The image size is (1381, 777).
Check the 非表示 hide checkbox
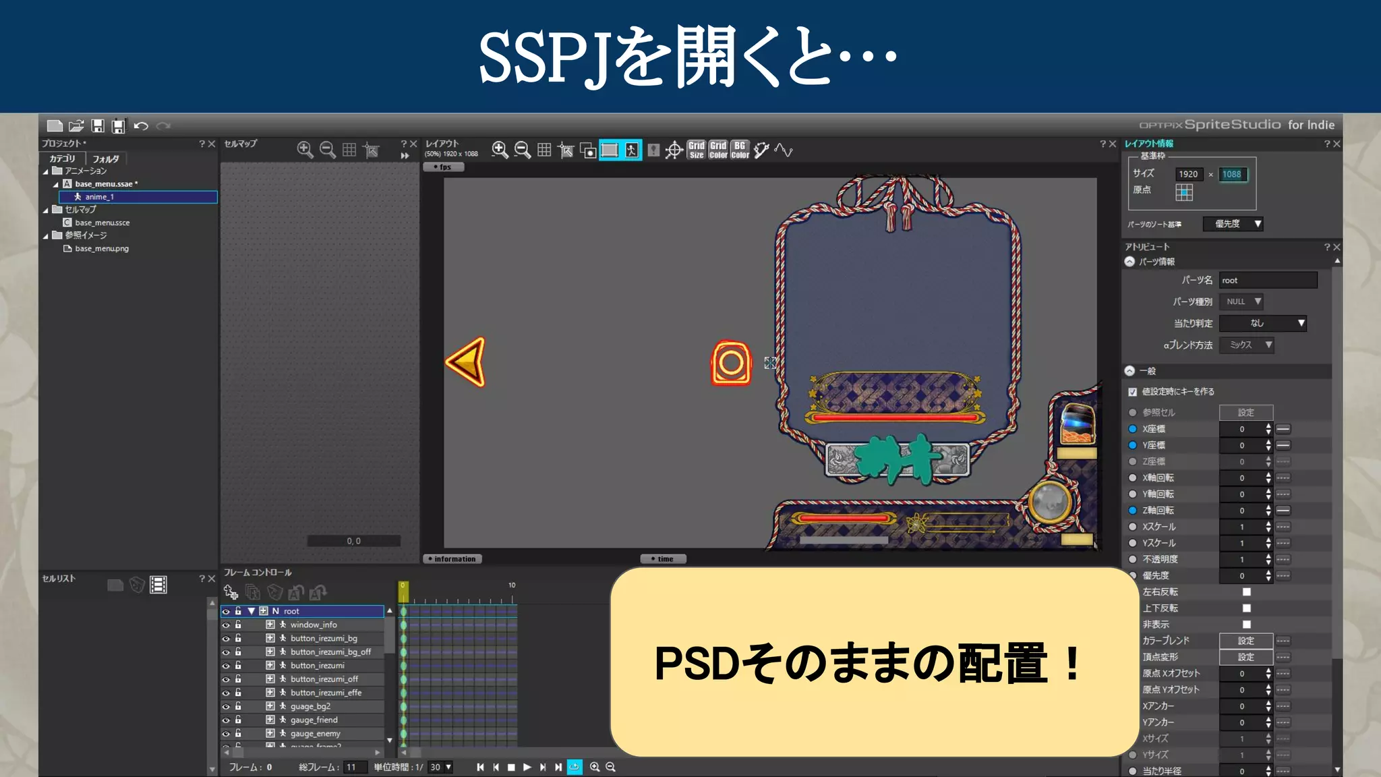point(1247,625)
